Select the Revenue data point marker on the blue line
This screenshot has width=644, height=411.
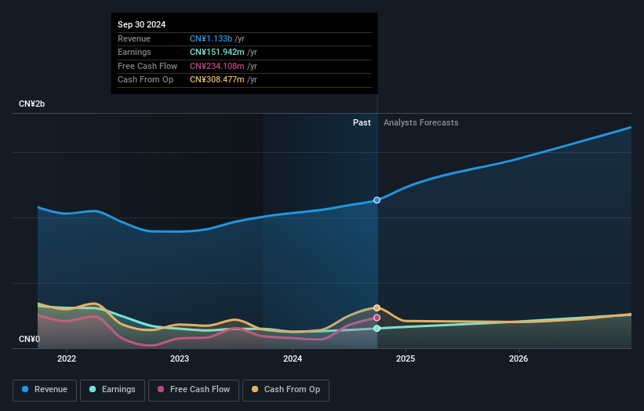377,200
